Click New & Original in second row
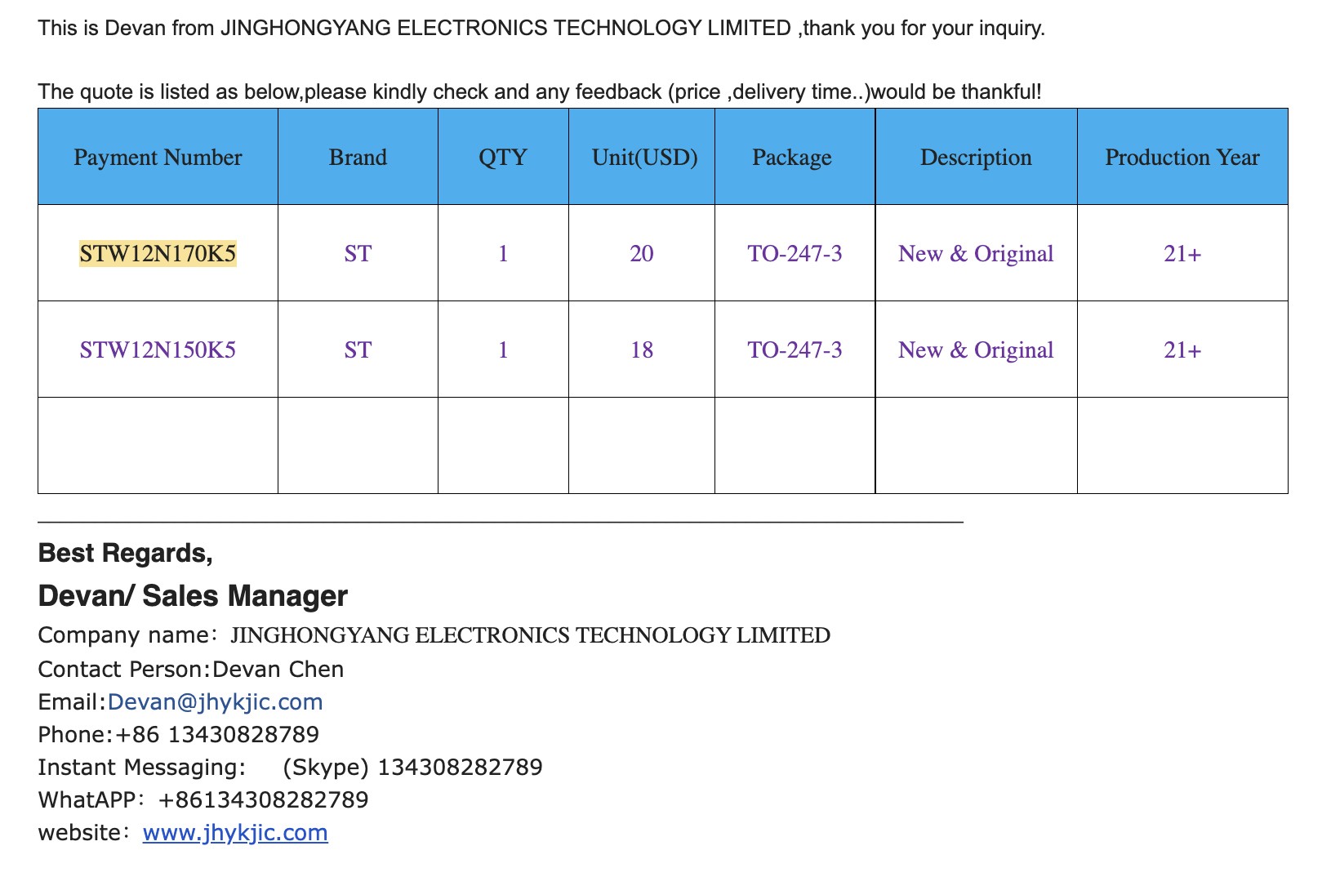Screen dimensions: 1331x877 pyautogui.click(x=976, y=350)
